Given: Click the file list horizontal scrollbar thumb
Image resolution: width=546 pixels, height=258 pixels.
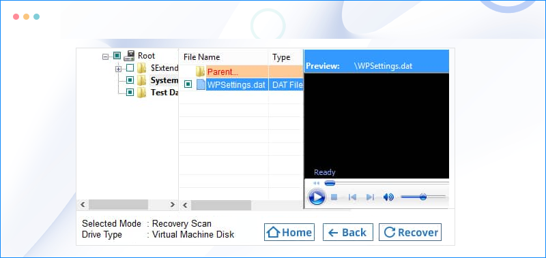Looking at the screenshot, I should tap(221, 205).
